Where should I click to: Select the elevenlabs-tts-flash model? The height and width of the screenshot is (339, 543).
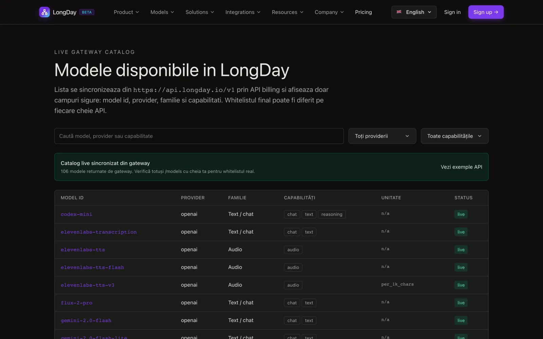pos(92,267)
